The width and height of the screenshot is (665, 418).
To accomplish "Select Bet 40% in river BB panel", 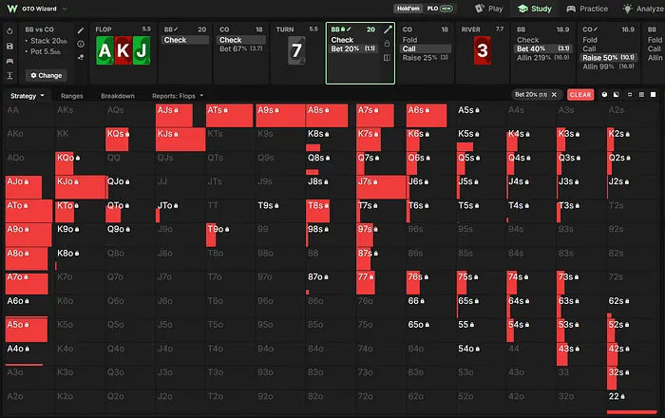I will click(542, 48).
